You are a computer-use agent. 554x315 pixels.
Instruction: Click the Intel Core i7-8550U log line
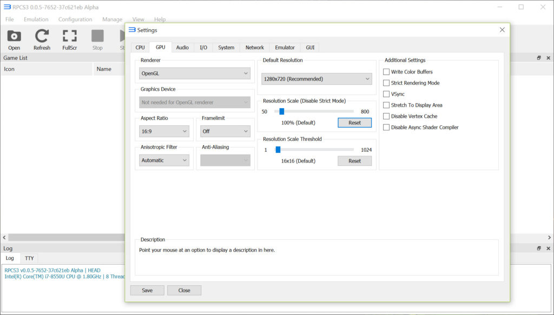coord(65,277)
